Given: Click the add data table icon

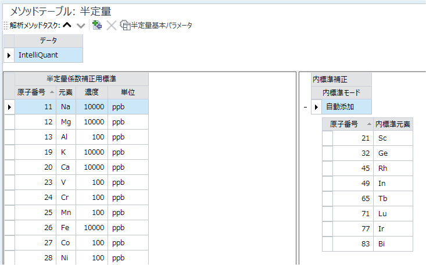Looking at the screenshot, I should [x=97, y=25].
